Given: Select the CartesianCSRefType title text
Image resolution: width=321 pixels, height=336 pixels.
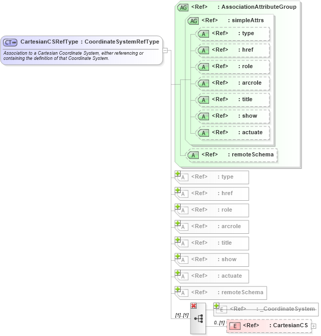Looking at the screenshot, I should 50,42.
